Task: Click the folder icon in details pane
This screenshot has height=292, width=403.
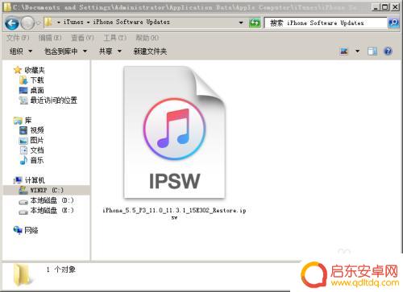Action: point(23,275)
